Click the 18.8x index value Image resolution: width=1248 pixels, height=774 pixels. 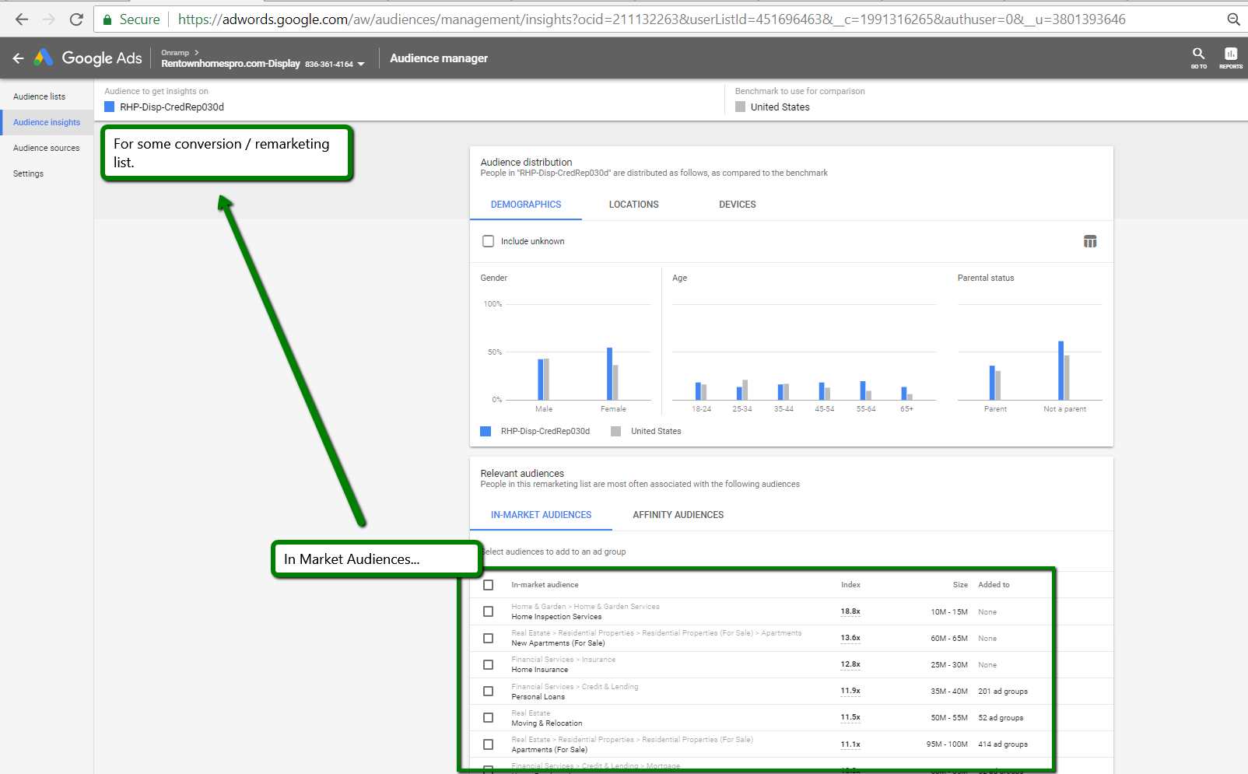point(850,611)
